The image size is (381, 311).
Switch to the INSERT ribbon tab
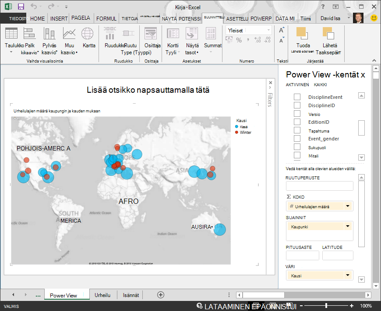59,18
